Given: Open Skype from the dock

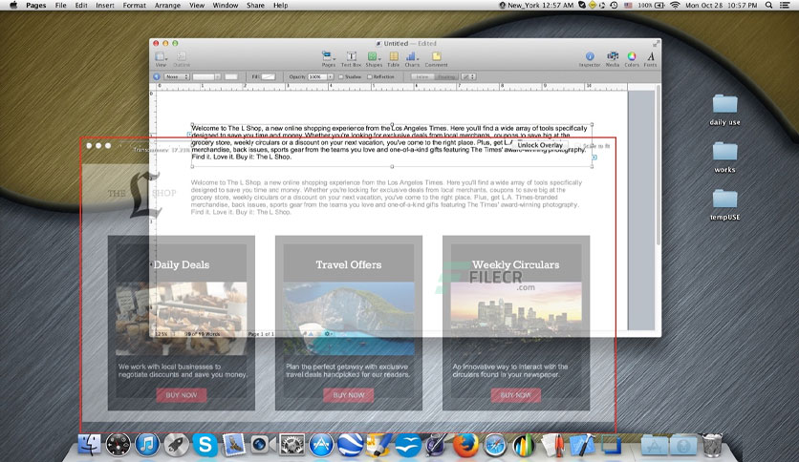Looking at the screenshot, I should coord(205,445).
